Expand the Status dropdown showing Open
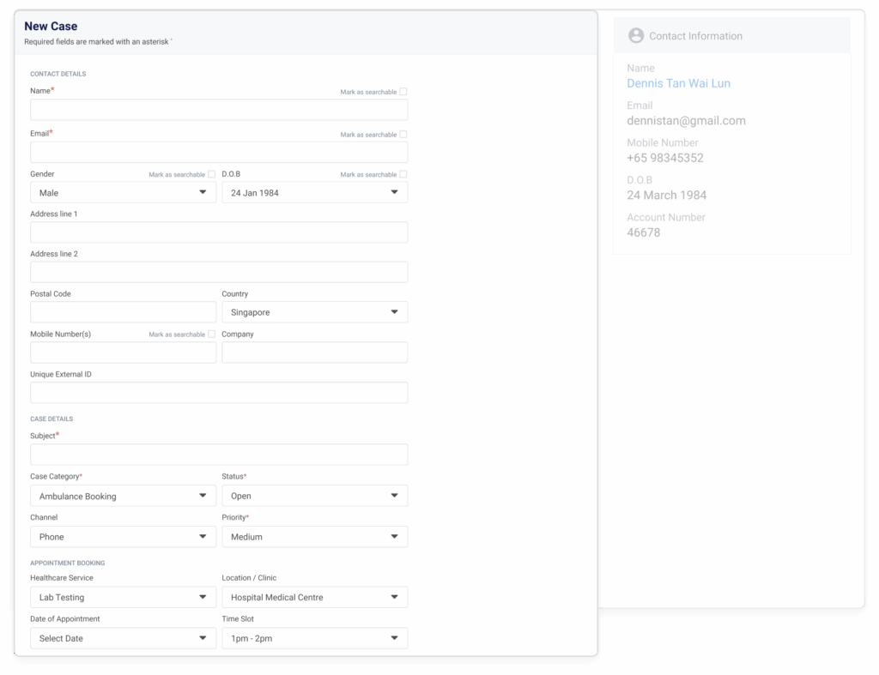 314,496
